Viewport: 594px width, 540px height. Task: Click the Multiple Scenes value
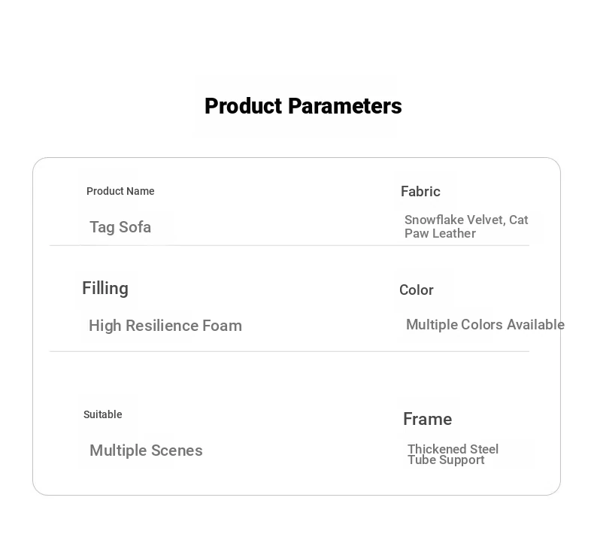tap(146, 451)
